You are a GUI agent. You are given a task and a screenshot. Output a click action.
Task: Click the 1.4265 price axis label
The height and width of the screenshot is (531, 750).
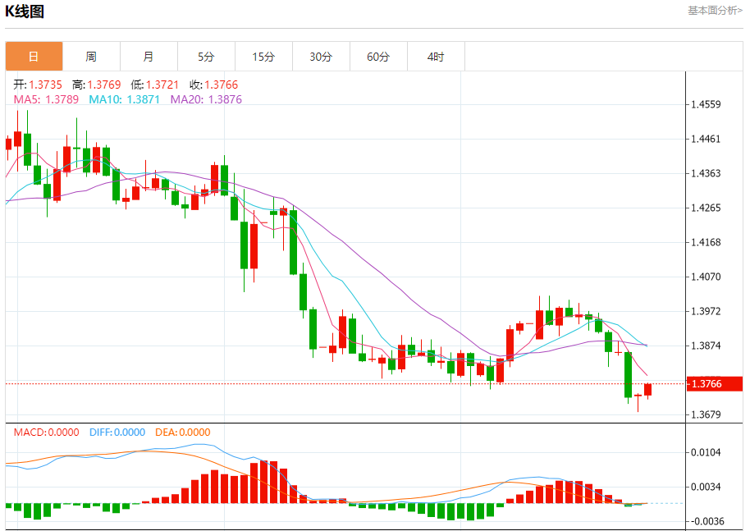pyautogui.click(x=706, y=208)
